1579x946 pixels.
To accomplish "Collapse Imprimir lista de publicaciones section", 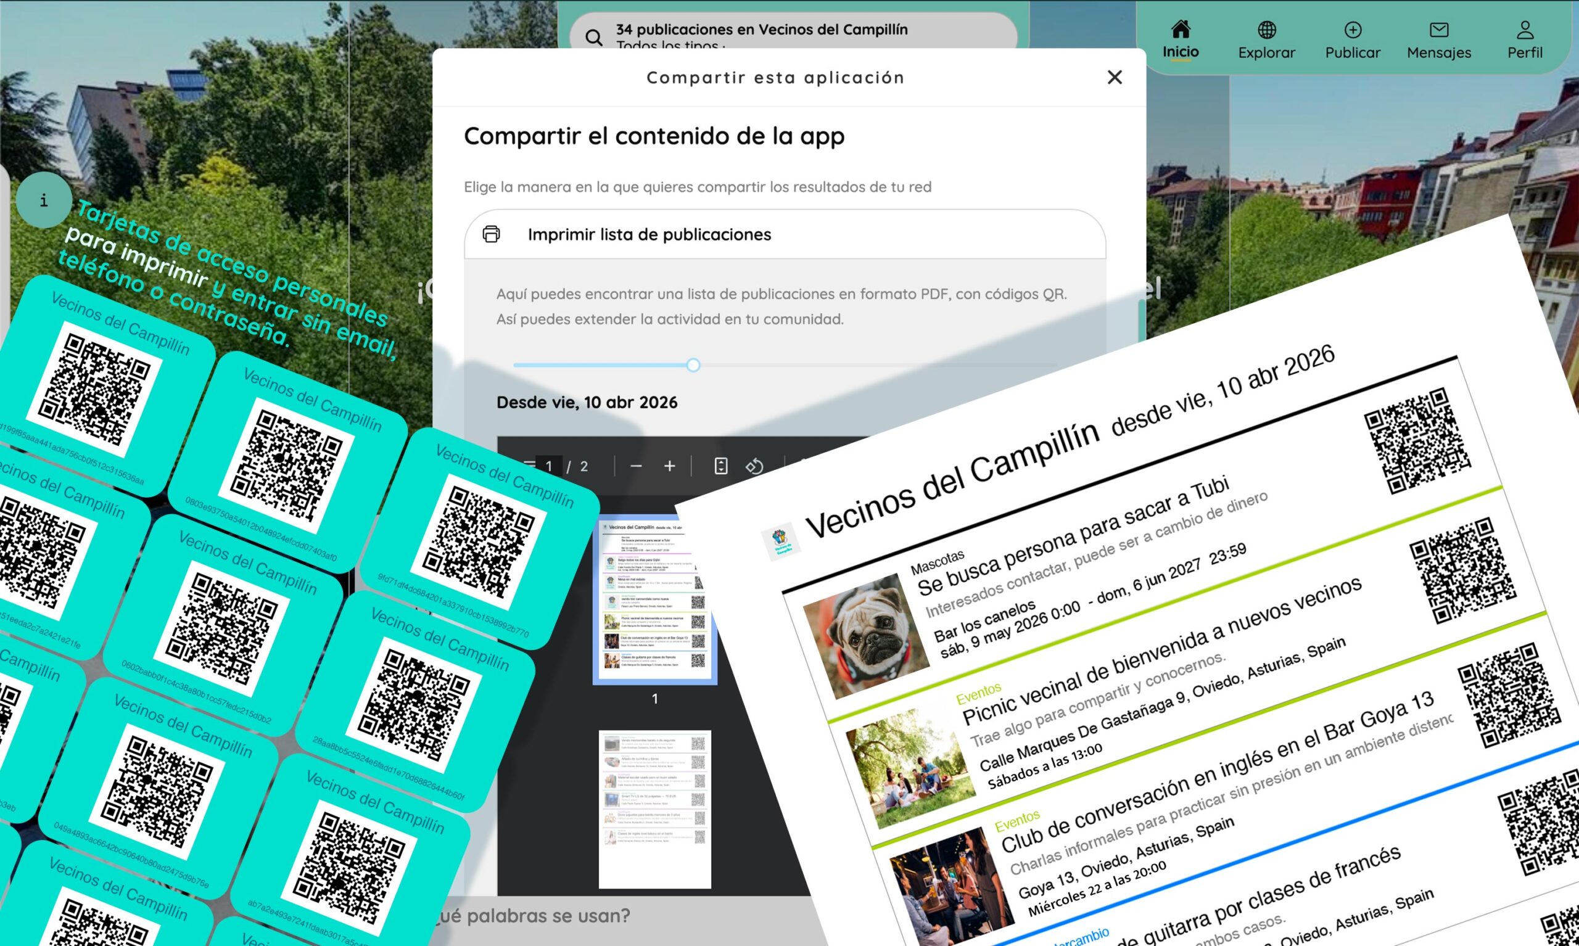I will [785, 234].
